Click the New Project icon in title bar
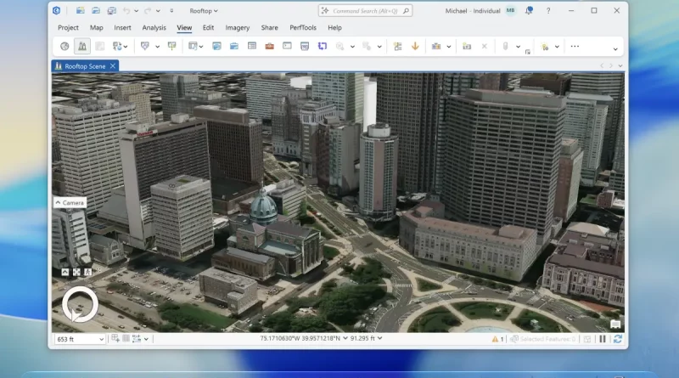679x378 pixels. pyautogui.click(x=80, y=10)
